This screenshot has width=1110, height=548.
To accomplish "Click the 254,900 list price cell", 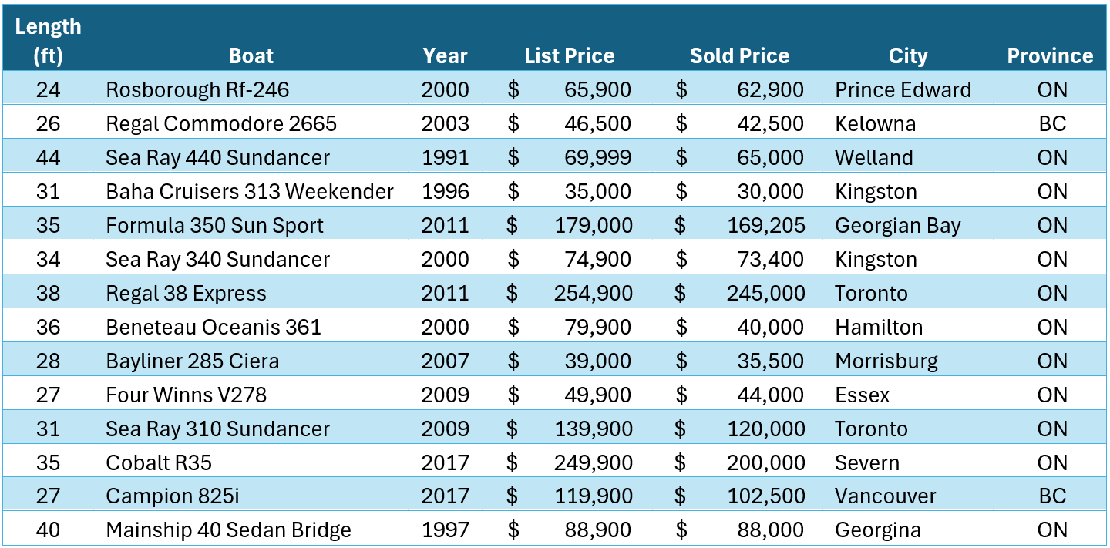I will [593, 294].
